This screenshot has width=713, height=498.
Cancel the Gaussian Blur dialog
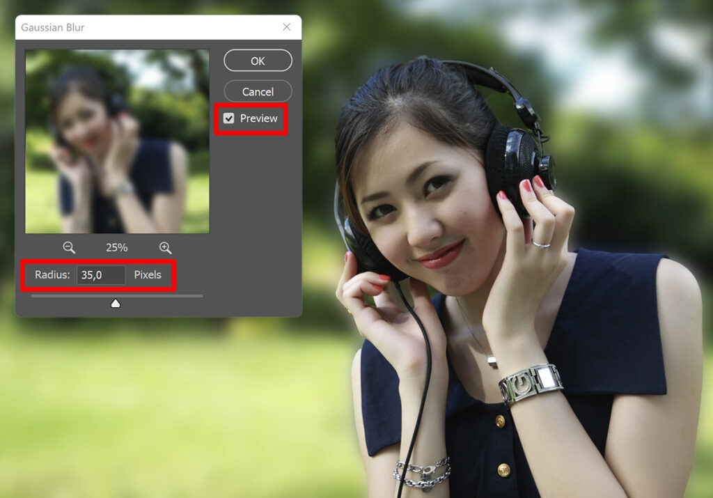click(x=258, y=91)
